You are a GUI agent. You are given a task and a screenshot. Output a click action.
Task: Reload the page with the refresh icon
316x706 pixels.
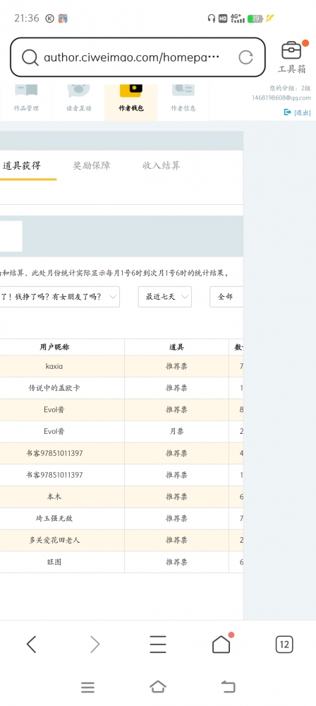pos(245,57)
